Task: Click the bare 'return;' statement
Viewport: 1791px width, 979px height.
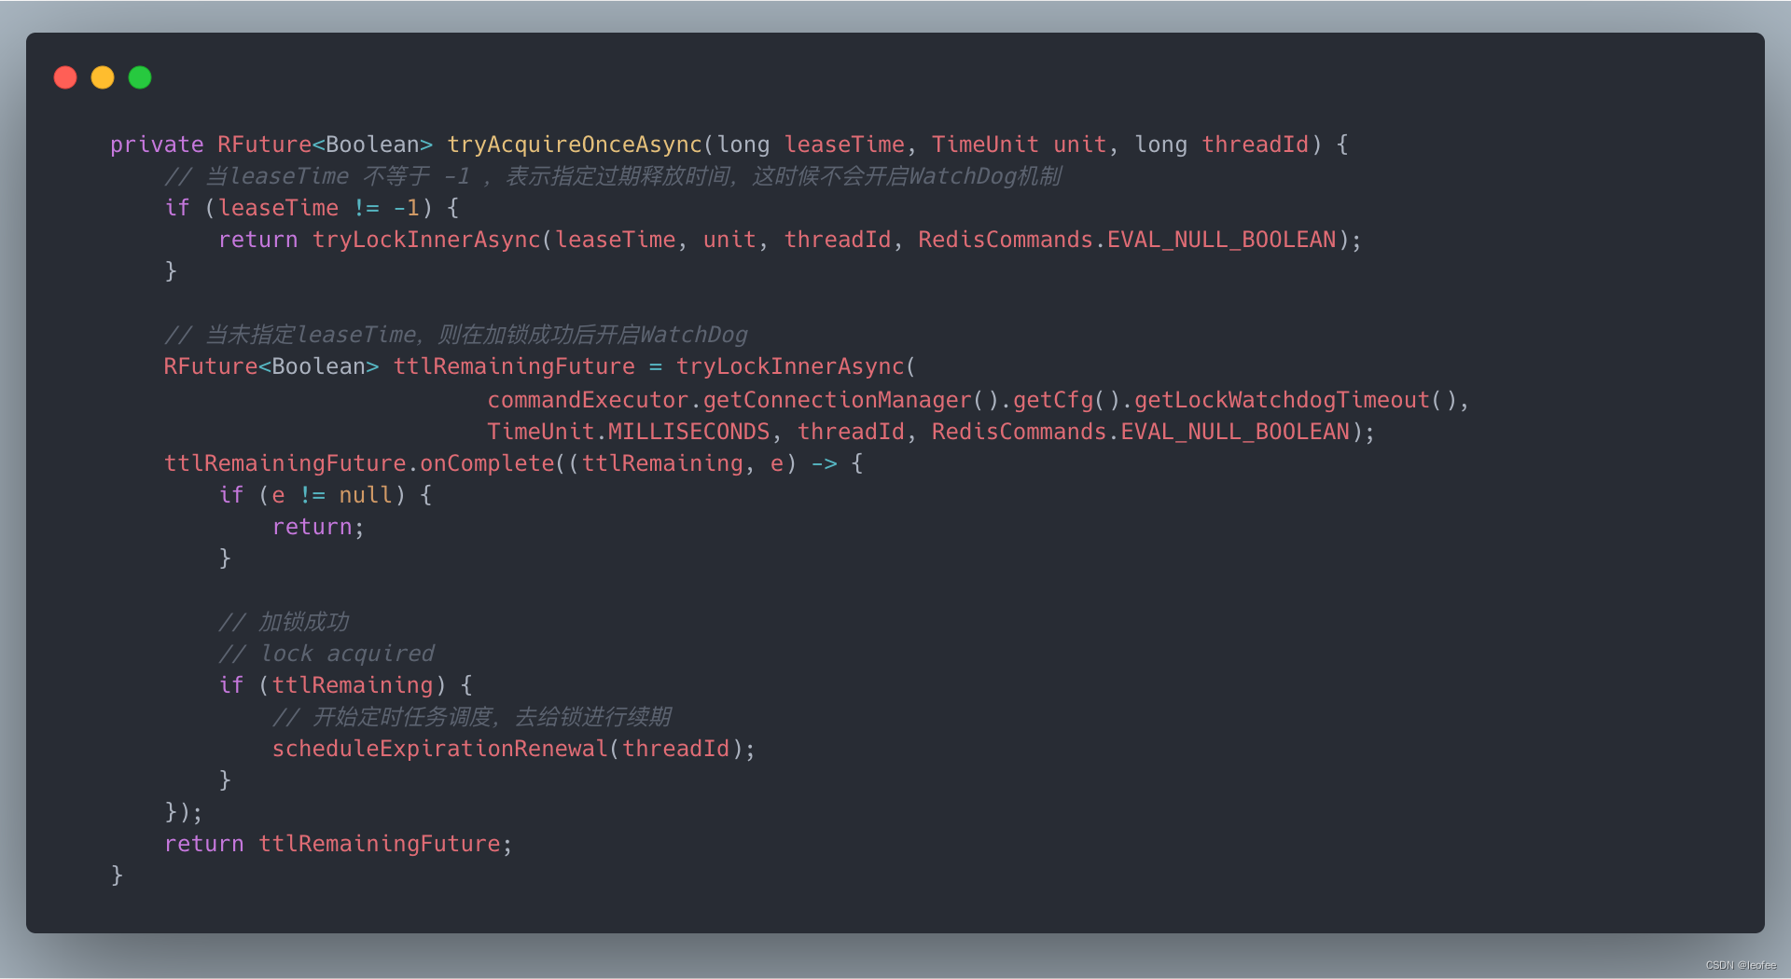Action: coord(318,527)
